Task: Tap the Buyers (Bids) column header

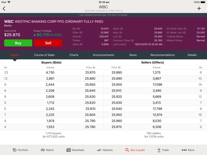Action: 52,62
